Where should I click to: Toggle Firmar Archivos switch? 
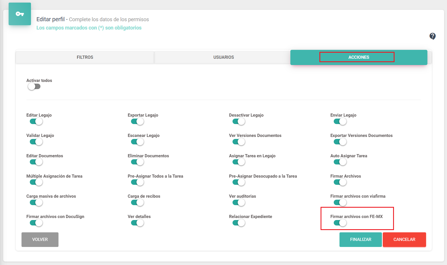340,182
